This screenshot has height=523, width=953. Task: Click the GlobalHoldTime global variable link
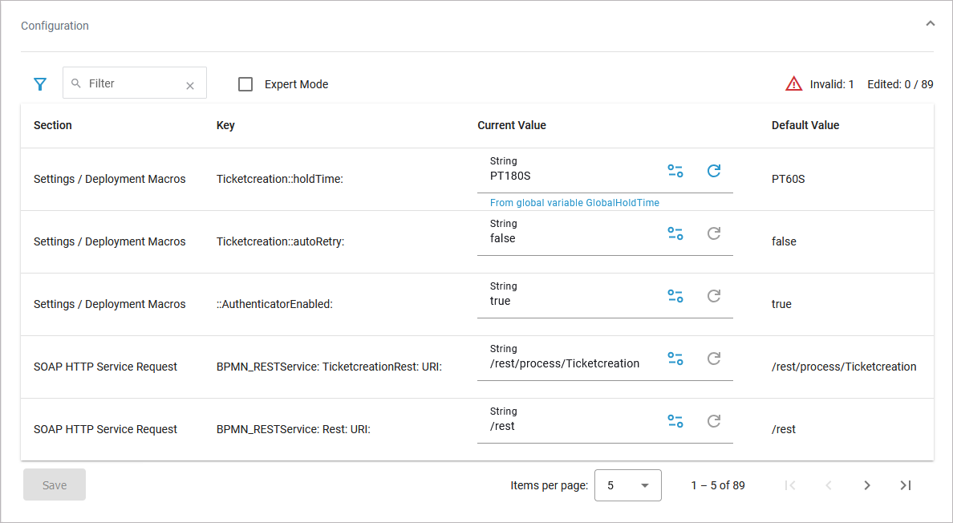574,203
